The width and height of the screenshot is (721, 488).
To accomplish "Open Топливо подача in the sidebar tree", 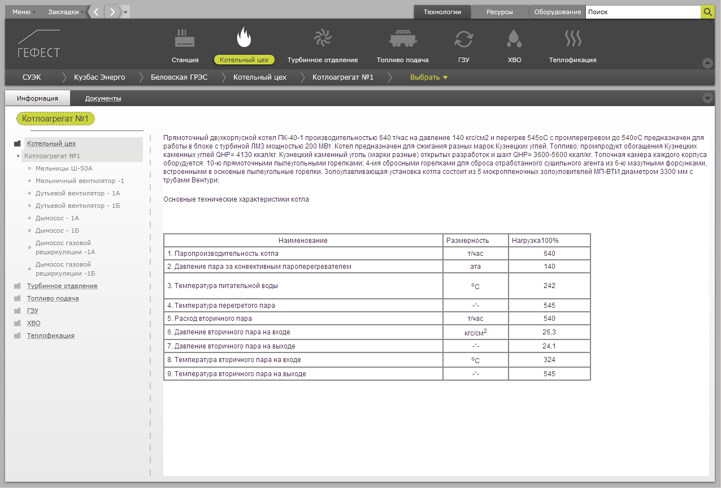I will pos(53,298).
